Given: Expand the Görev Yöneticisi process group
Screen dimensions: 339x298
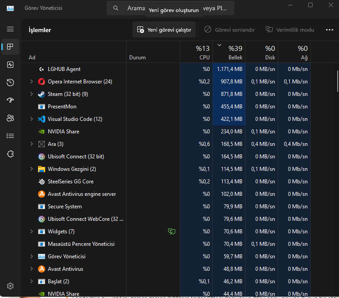Looking at the screenshot, I should pos(32,257).
